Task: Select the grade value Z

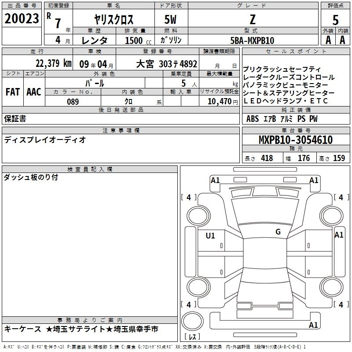Action: coord(253,19)
